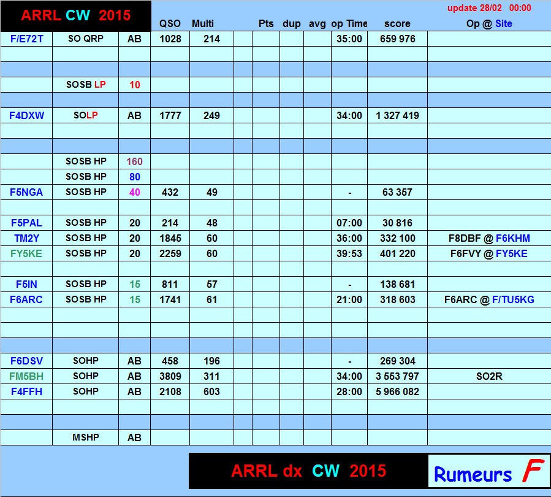Click the Pts column header

coord(266,23)
